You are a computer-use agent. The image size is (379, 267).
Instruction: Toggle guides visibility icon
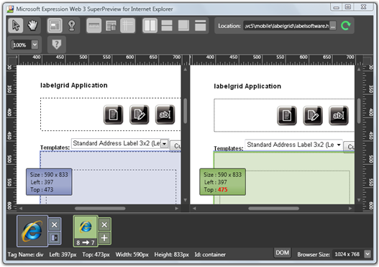coord(127,25)
